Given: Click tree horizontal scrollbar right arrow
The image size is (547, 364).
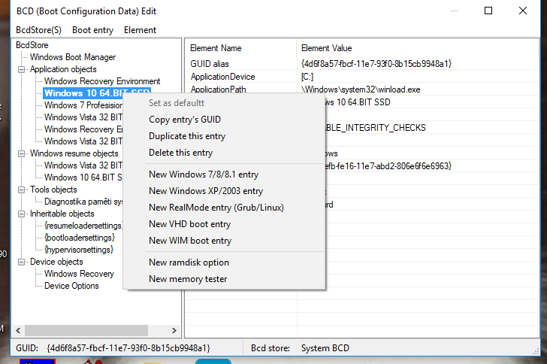Looking at the screenshot, I should pos(174,330).
